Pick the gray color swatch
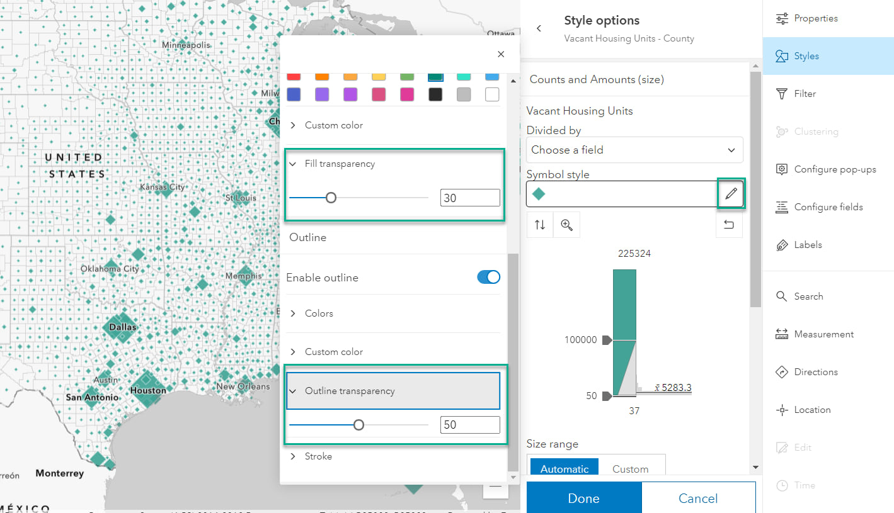Image resolution: width=894 pixels, height=513 pixels. pyautogui.click(x=464, y=94)
